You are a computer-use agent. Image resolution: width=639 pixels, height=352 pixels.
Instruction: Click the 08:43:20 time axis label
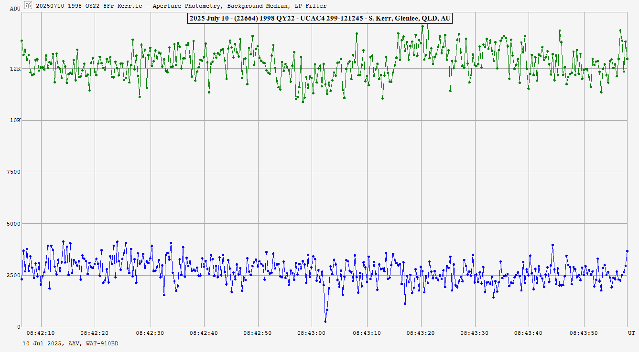coord(421,333)
